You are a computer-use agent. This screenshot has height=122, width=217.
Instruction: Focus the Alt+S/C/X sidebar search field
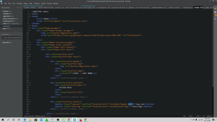click(11, 38)
